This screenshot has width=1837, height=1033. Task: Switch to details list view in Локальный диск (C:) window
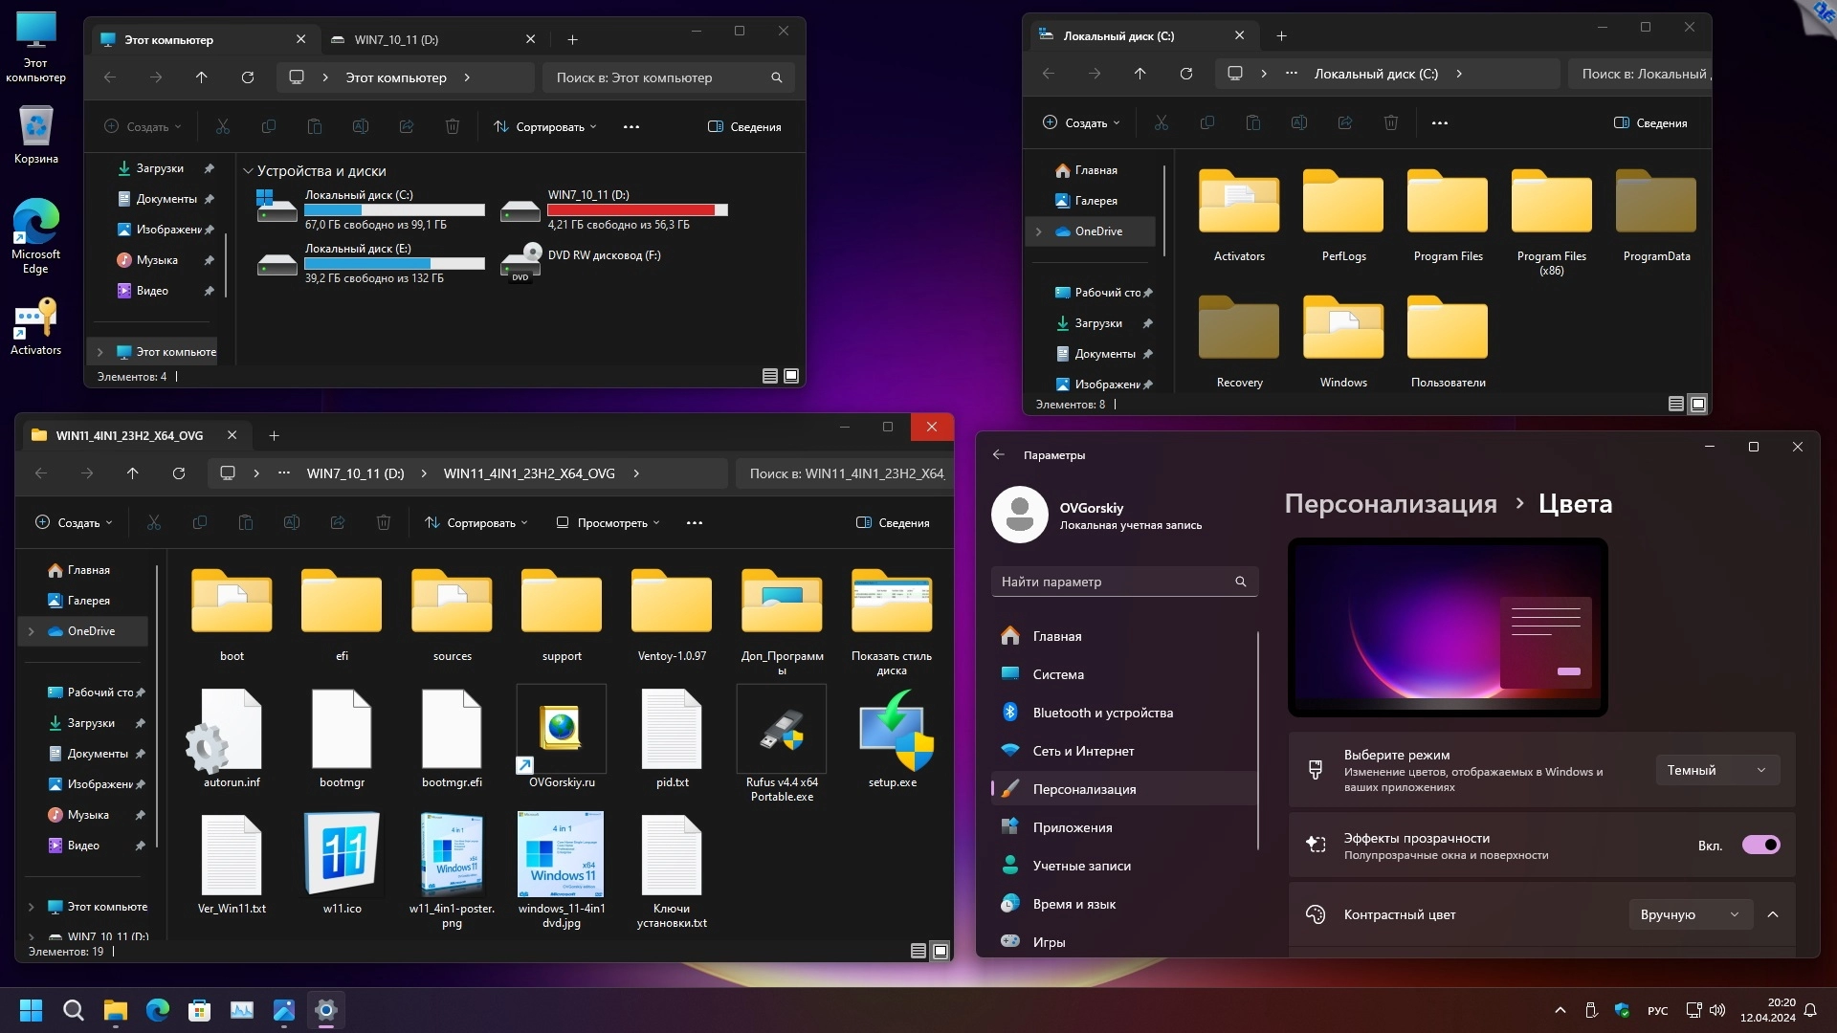(1675, 404)
